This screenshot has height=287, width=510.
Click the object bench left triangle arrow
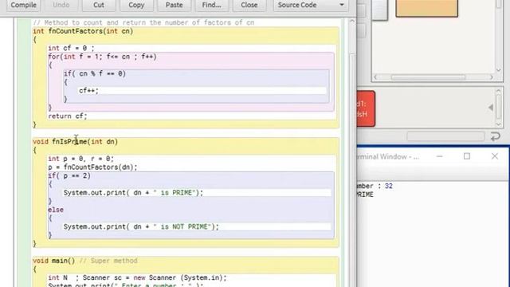[491, 108]
